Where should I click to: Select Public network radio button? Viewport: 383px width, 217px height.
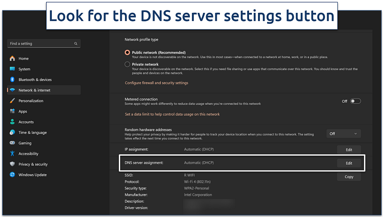click(127, 52)
